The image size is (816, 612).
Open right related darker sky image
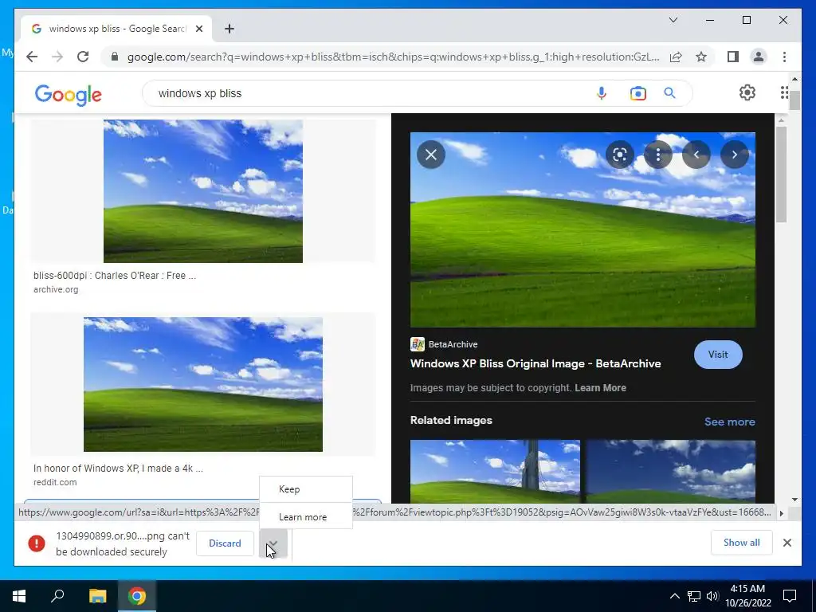coord(671,471)
